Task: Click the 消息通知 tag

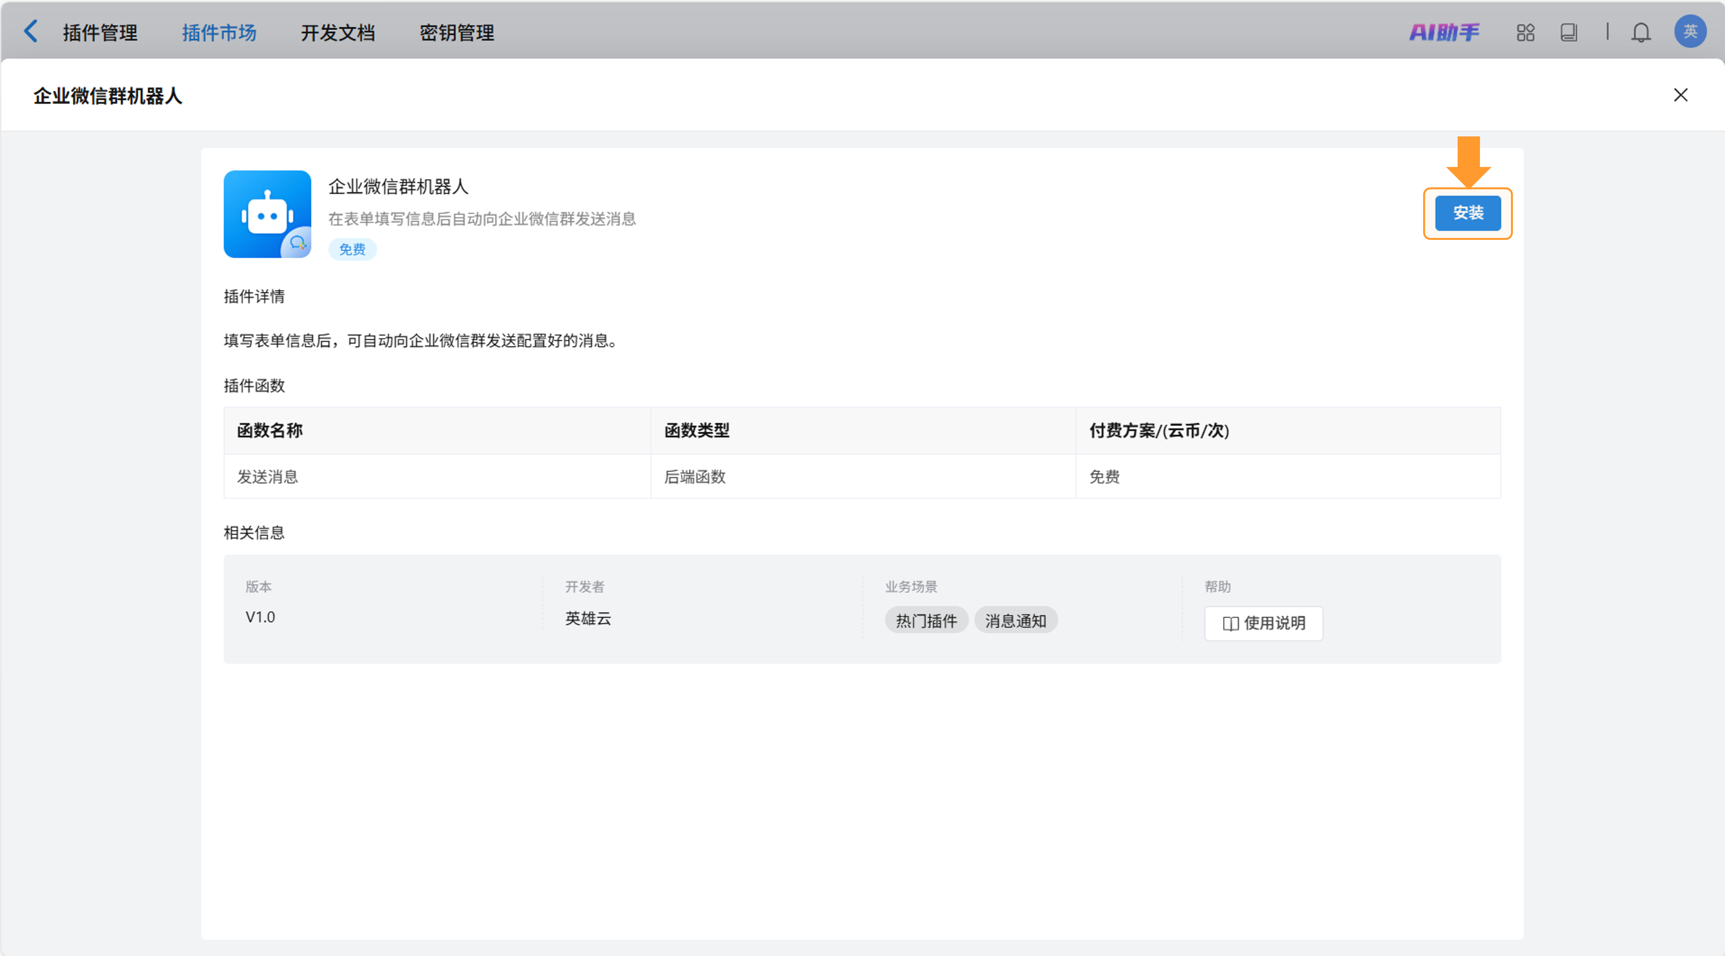Action: 1015,620
